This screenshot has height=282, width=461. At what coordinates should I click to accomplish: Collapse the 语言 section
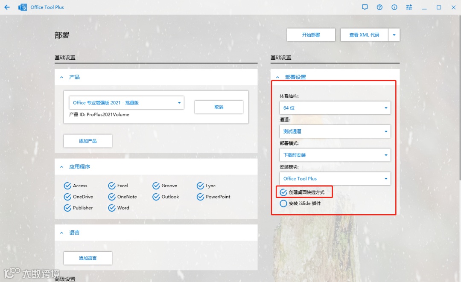[x=61, y=233]
